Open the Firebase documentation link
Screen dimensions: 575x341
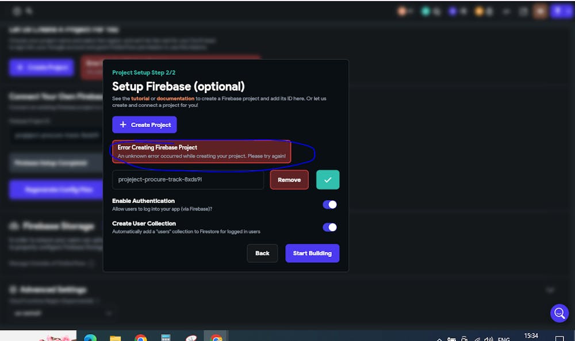coord(175,99)
